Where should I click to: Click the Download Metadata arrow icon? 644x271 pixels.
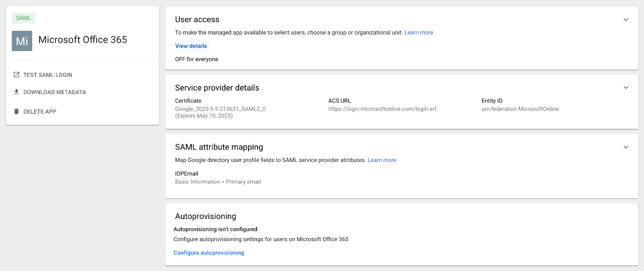(x=17, y=92)
